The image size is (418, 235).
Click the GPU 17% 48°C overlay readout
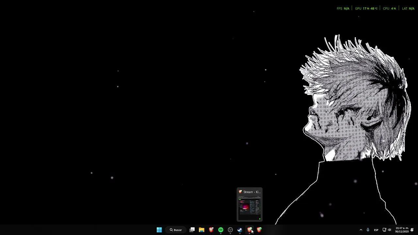pos(366,8)
